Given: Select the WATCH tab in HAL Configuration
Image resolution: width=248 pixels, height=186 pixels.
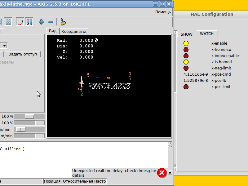Looking at the screenshot, I should [207, 34].
